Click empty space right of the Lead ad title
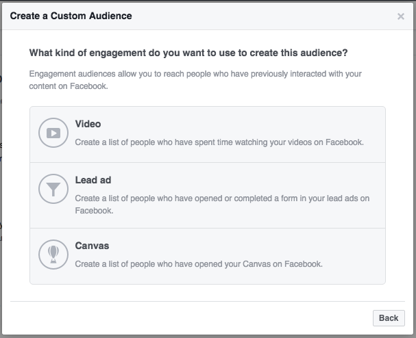Screen dimensions: 416x338 240,181
